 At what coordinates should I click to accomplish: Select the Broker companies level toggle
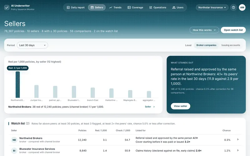click(206, 45)
